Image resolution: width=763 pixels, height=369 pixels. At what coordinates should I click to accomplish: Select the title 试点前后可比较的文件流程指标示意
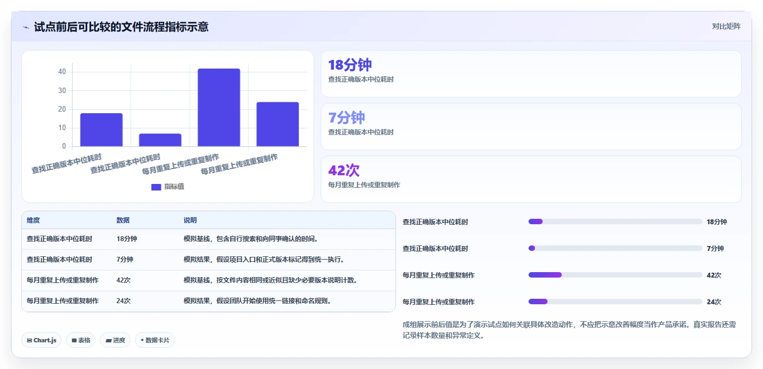(121, 27)
